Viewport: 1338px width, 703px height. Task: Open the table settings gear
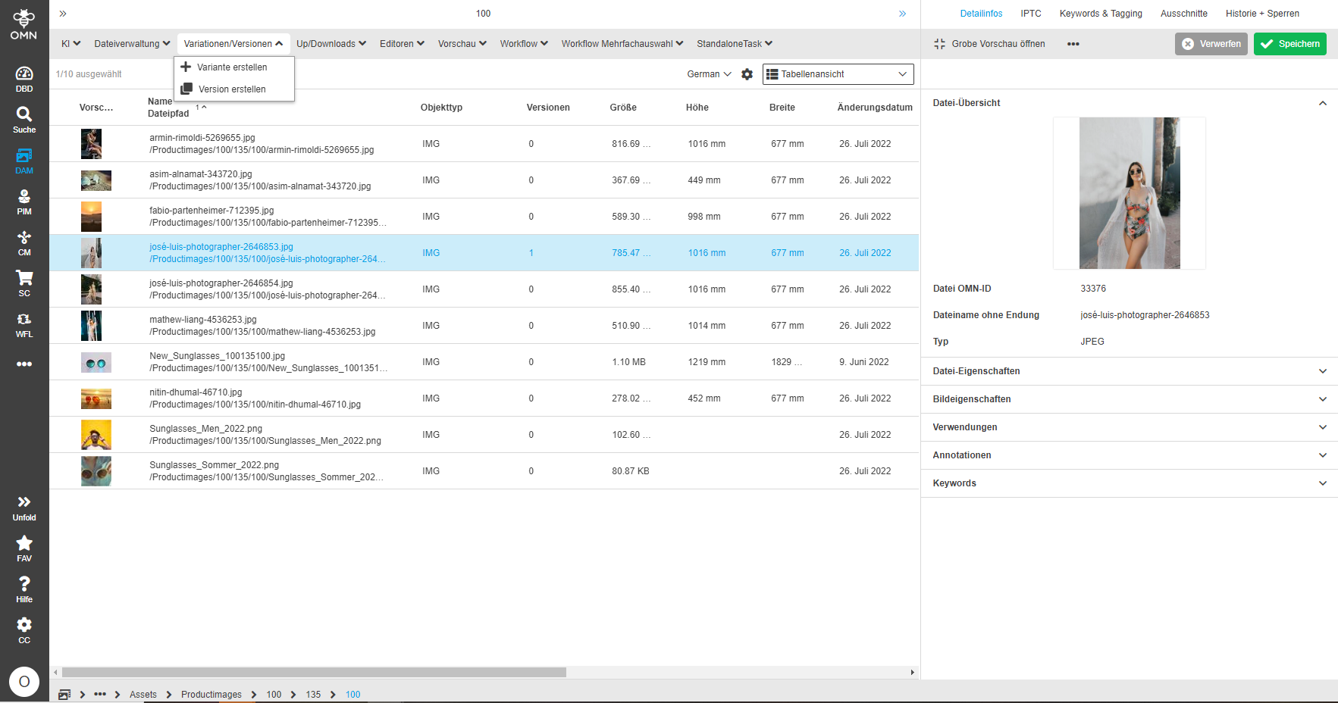point(747,73)
